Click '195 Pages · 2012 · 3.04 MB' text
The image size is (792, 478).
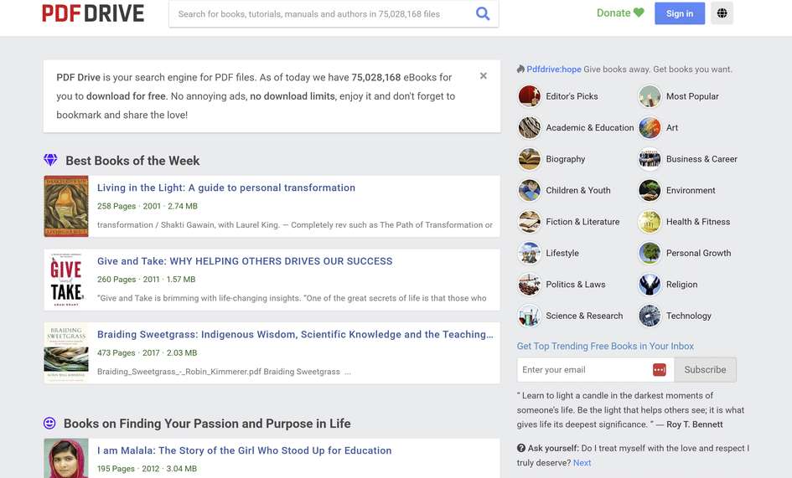pyautogui.click(x=147, y=469)
